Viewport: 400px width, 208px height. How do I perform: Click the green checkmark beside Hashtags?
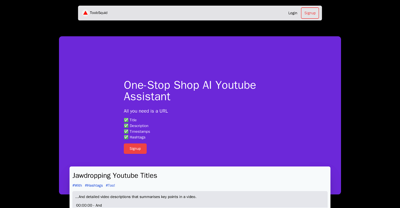(126, 137)
